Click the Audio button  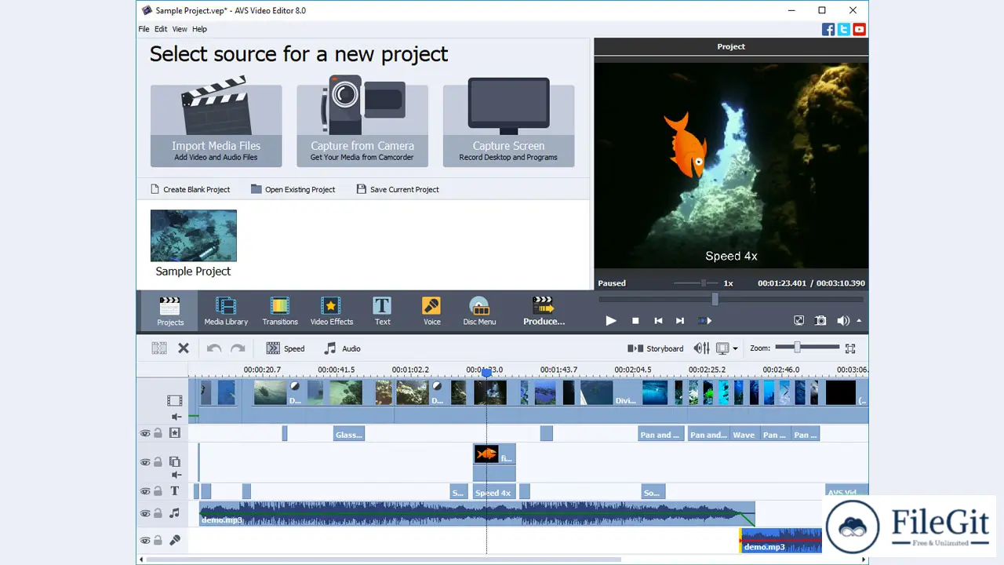[x=342, y=348]
